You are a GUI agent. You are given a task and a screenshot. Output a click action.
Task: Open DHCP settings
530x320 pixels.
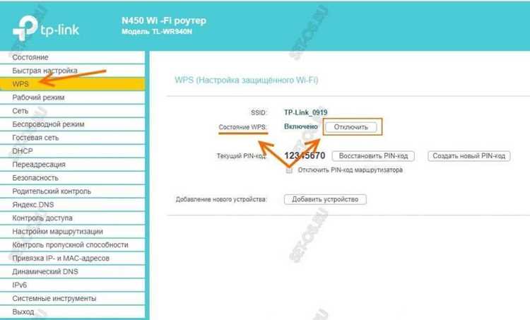(72, 151)
